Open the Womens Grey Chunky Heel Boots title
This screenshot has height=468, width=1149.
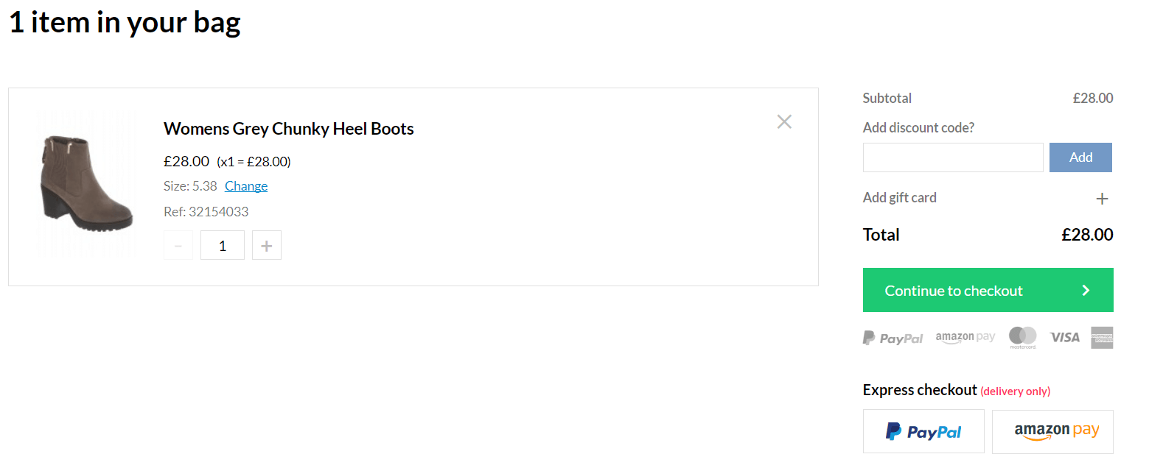(x=289, y=129)
